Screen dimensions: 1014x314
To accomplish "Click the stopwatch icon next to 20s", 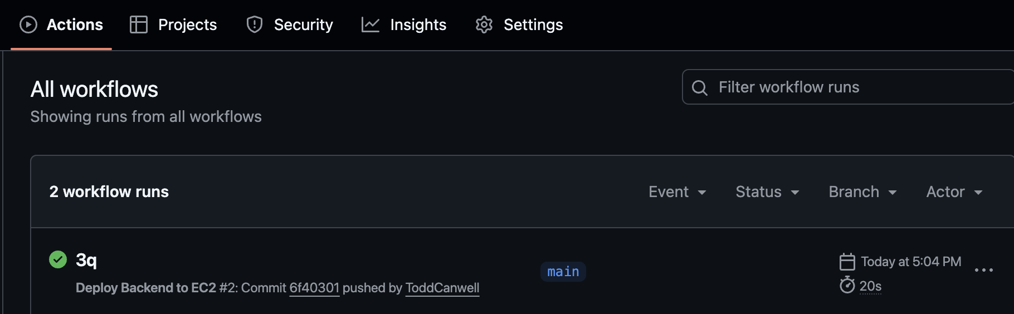I will pos(847,285).
